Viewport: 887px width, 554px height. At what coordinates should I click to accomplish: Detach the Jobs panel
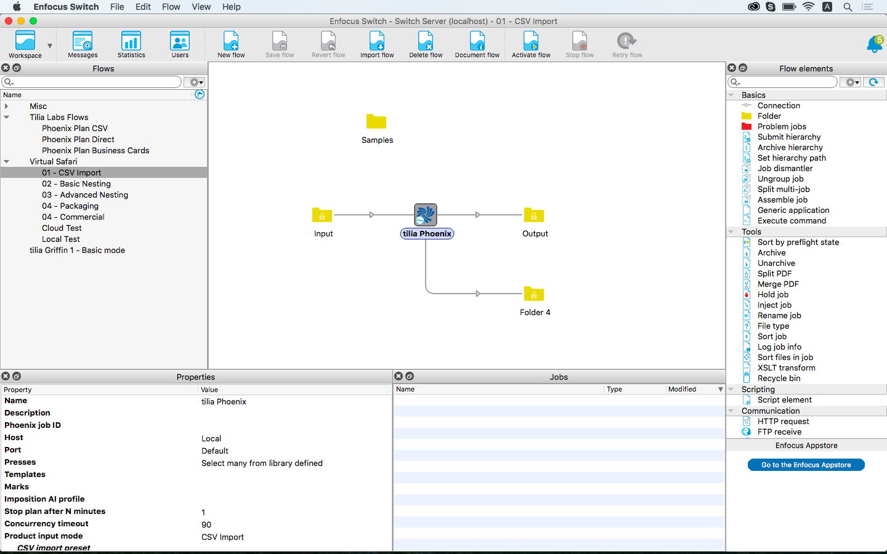(410, 376)
